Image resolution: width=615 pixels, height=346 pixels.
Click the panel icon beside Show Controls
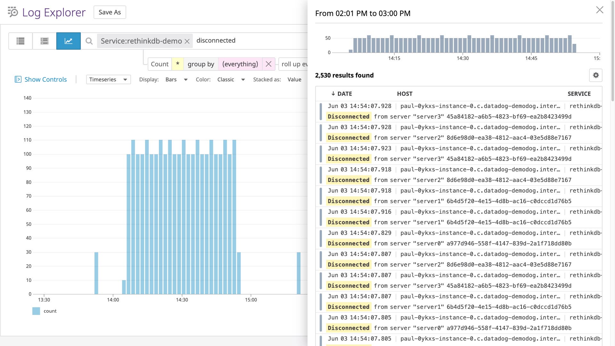coord(18,79)
